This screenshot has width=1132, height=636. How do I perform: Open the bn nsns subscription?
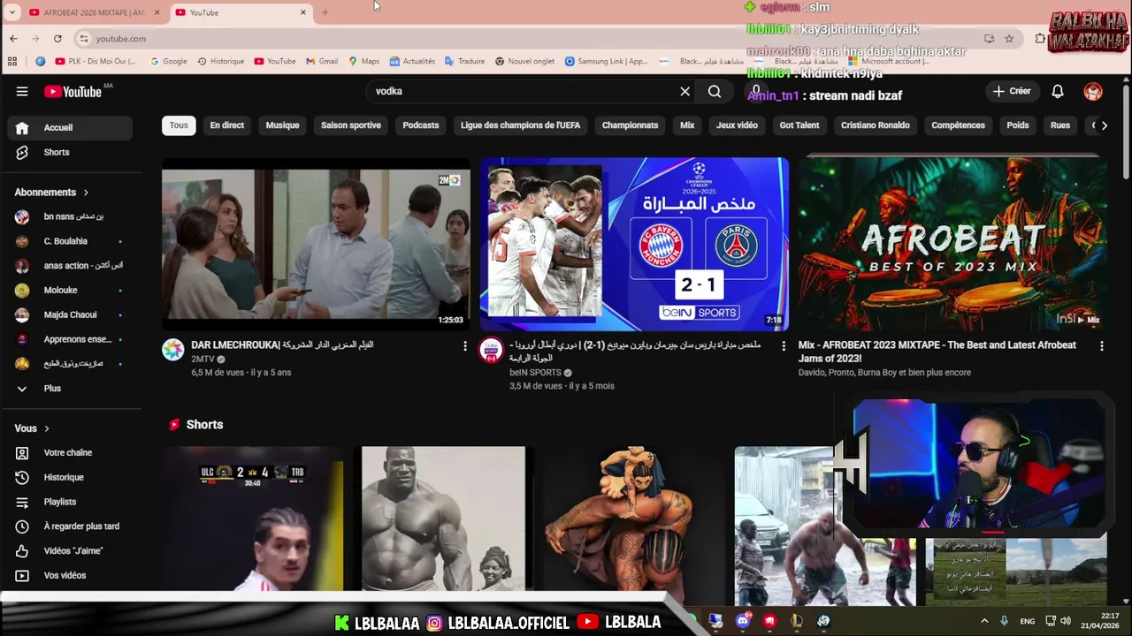(x=70, y=216)
